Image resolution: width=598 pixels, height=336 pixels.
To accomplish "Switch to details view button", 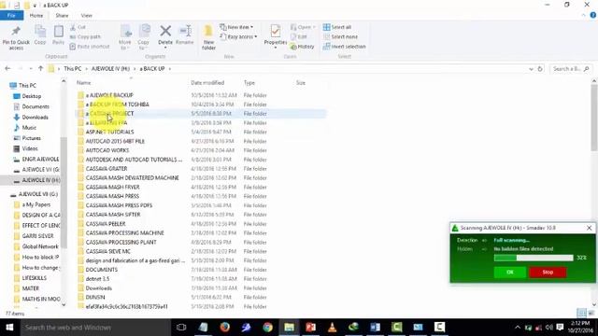I will click(581, 314).
